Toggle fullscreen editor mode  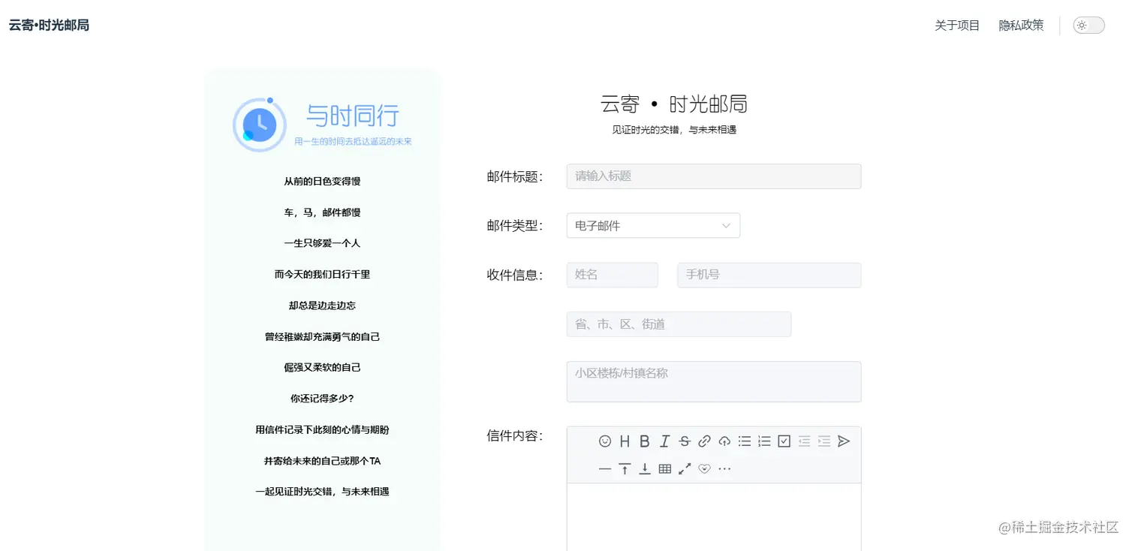click(685, 469)
